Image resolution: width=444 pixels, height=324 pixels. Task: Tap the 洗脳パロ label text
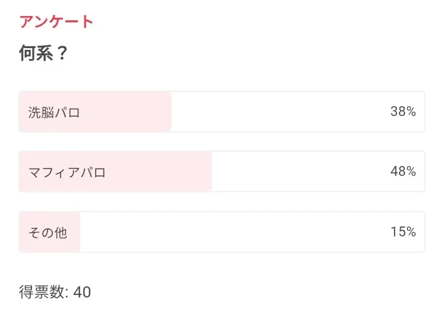coord(54,112)
